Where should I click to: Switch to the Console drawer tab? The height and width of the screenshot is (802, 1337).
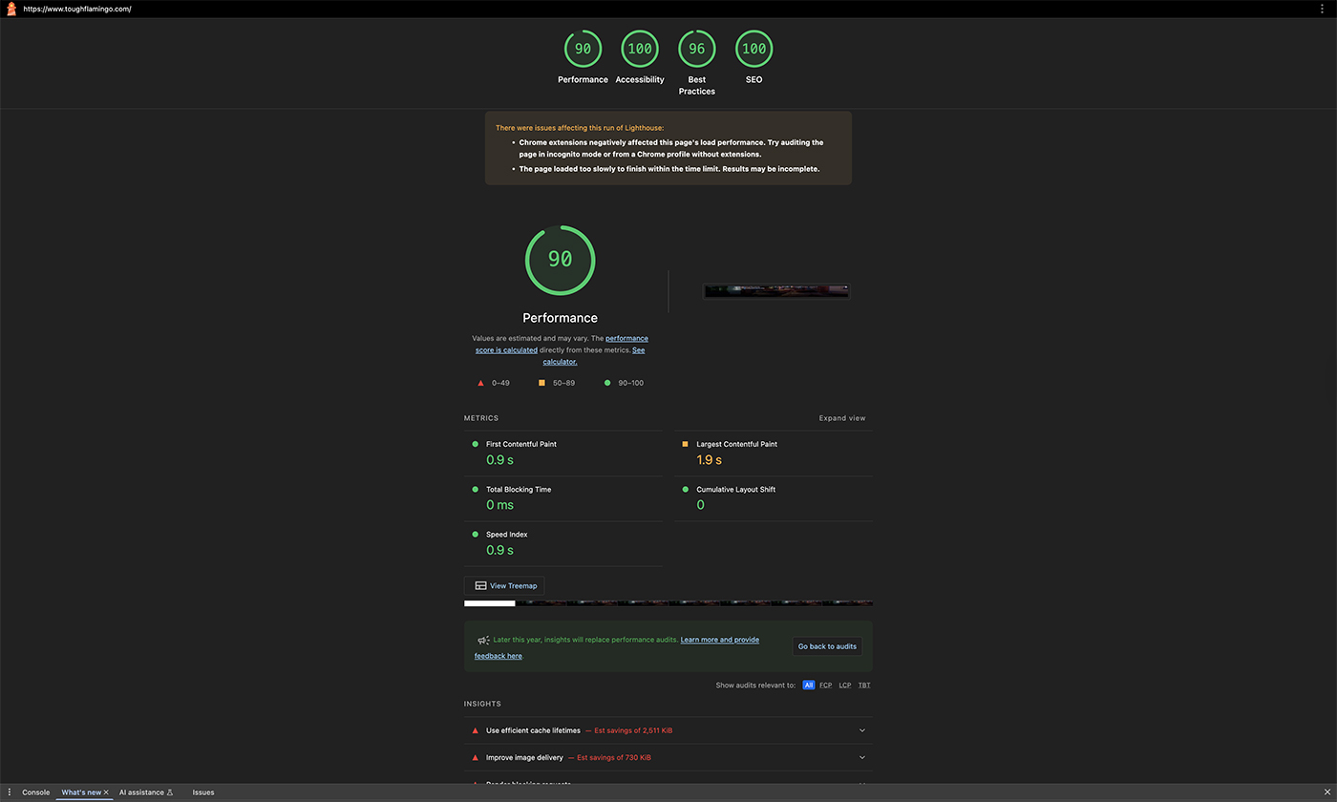click(x=35, y=792)
